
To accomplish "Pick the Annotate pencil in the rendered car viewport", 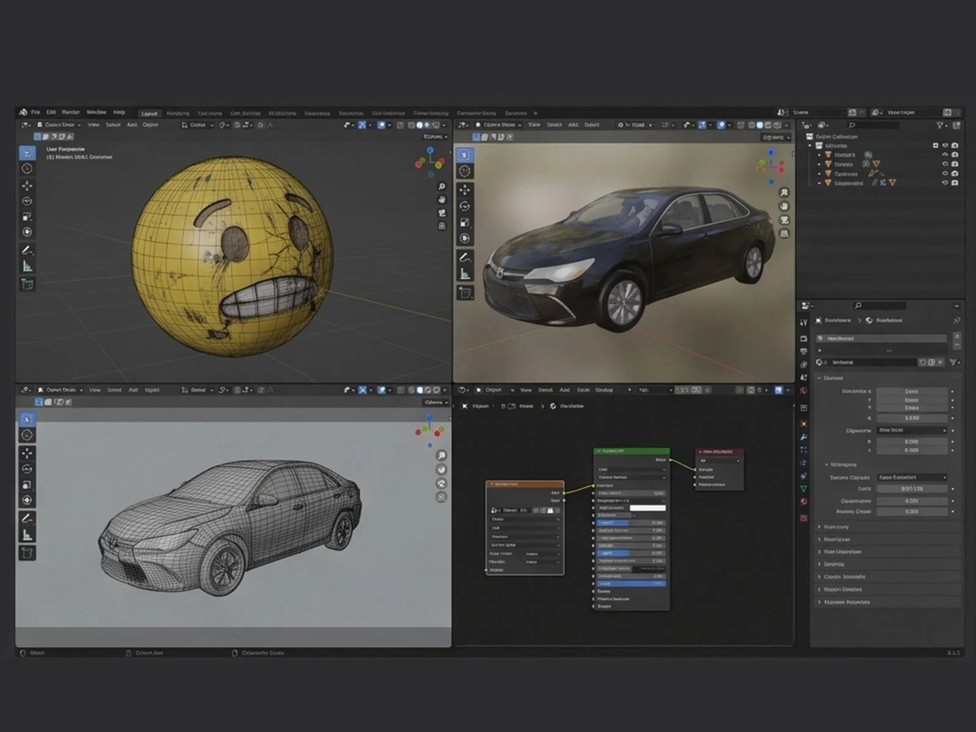I will point(465,257).
